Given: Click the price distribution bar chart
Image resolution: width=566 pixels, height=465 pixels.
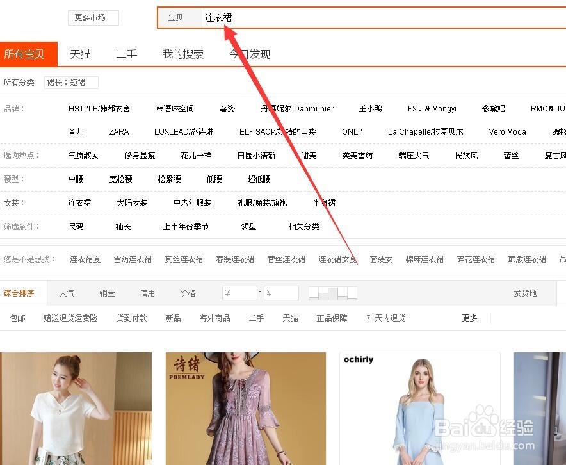Looking at the screenshot, I should point(333,293).
